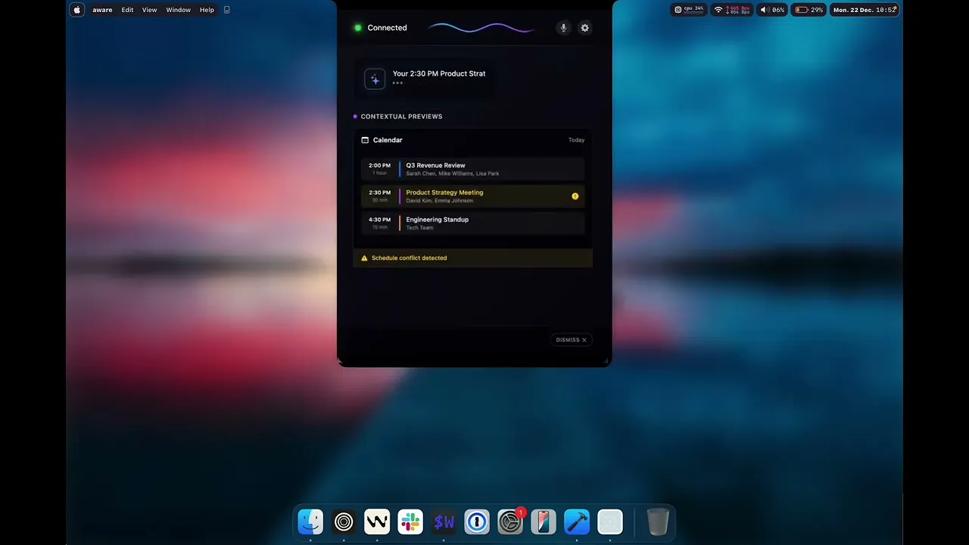969x545 pixels.
Task: Open the Trash in the dock
Action: point(658,522)
